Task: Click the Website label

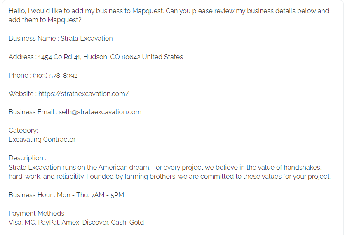Action: pos(23,94)
